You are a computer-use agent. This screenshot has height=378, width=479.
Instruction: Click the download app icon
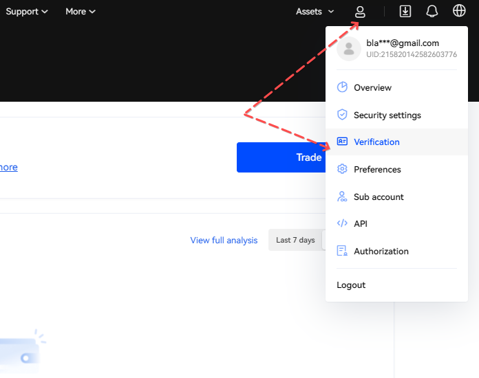(405, 12)
